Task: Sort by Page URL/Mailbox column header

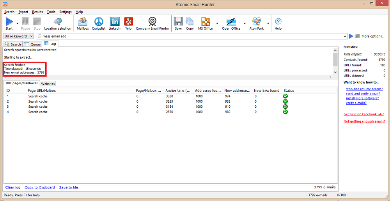Action: pyautogui.click(x=80, y=91)
